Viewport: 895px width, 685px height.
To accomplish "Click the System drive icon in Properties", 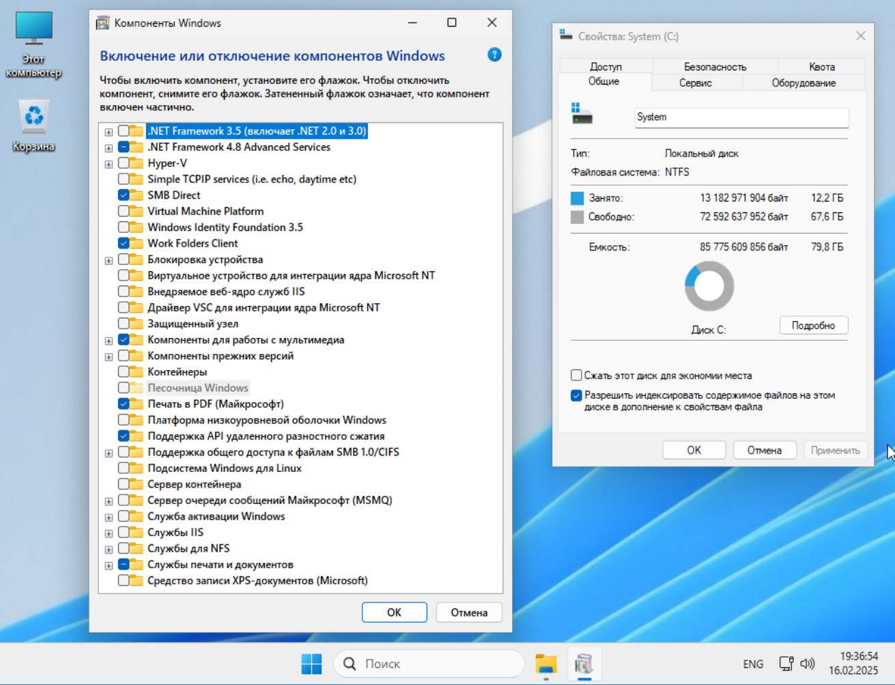I will coord(582,113).
